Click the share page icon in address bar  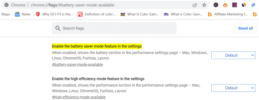[x=195, y=5]
